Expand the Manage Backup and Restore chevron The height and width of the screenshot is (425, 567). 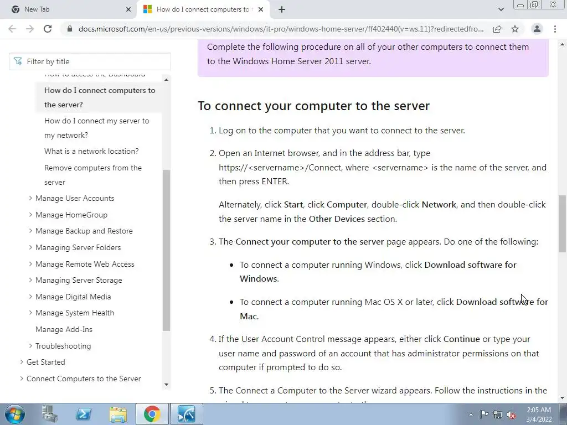[x=30, y=231]
